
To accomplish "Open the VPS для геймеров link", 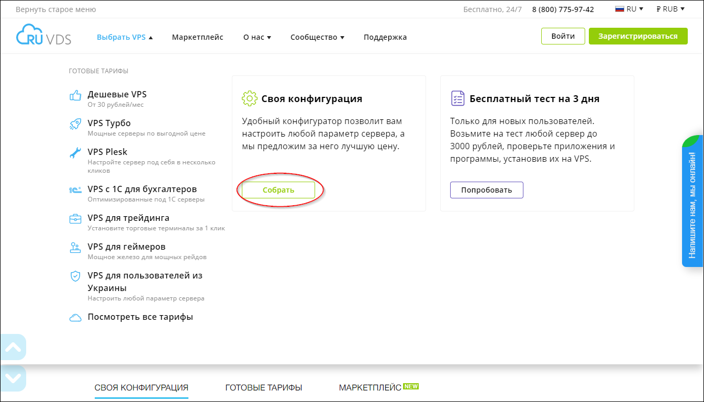I will click(x=127, y=247).
